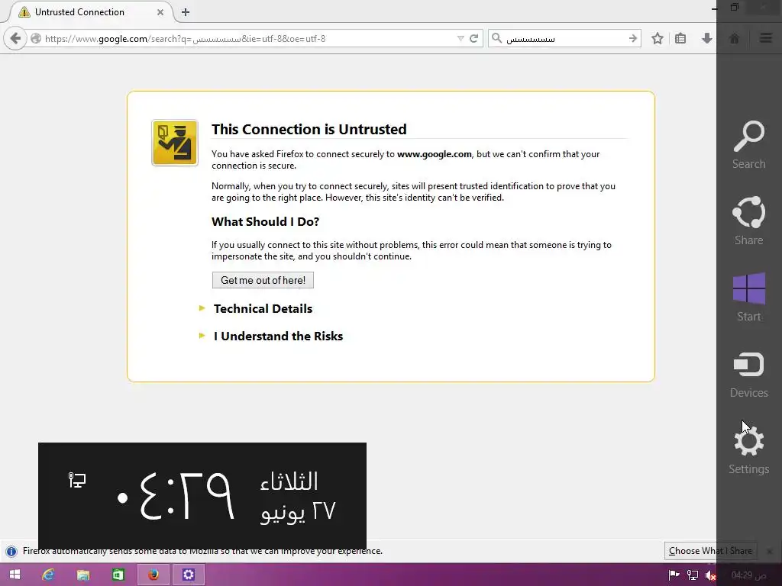Open Devices charm
Viewport: 782px width, 586px height.
click(x=748, y=375)
